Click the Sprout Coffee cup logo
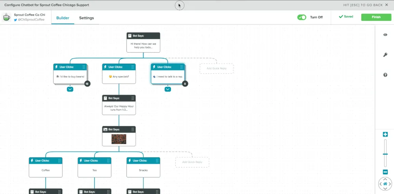Image resolution: width=394 pixels, height=194 pixels. pyautogui.click(x=7, y=17)
